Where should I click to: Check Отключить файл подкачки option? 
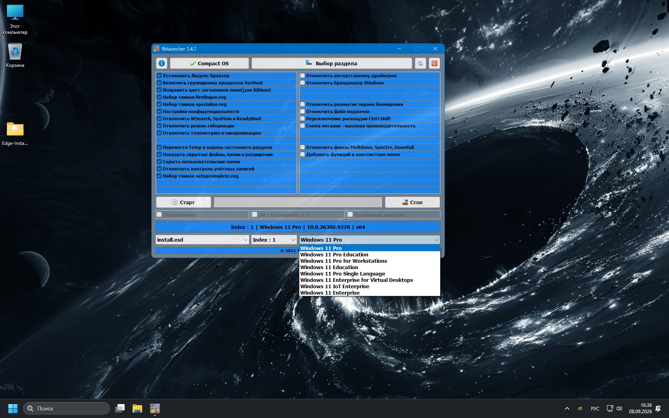pyautogui.click(x=303, y=111)
